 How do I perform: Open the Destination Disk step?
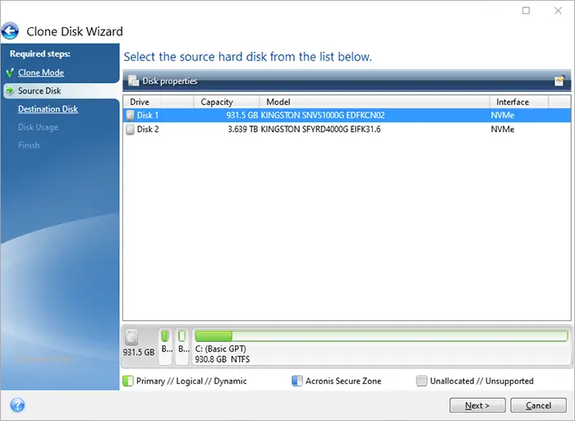pos(48,109)
